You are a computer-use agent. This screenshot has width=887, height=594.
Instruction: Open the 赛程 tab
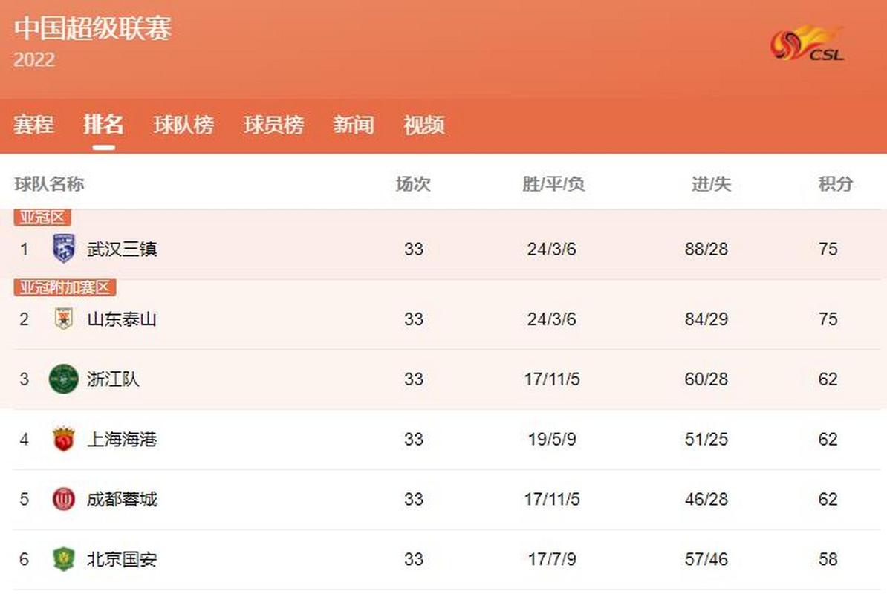coord(34,124)
